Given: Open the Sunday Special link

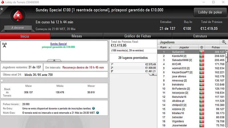Looking at the screenshot, I should [58, 44].
